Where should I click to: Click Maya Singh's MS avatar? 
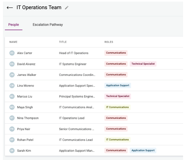pyautogui.click(x=12, y=107)
